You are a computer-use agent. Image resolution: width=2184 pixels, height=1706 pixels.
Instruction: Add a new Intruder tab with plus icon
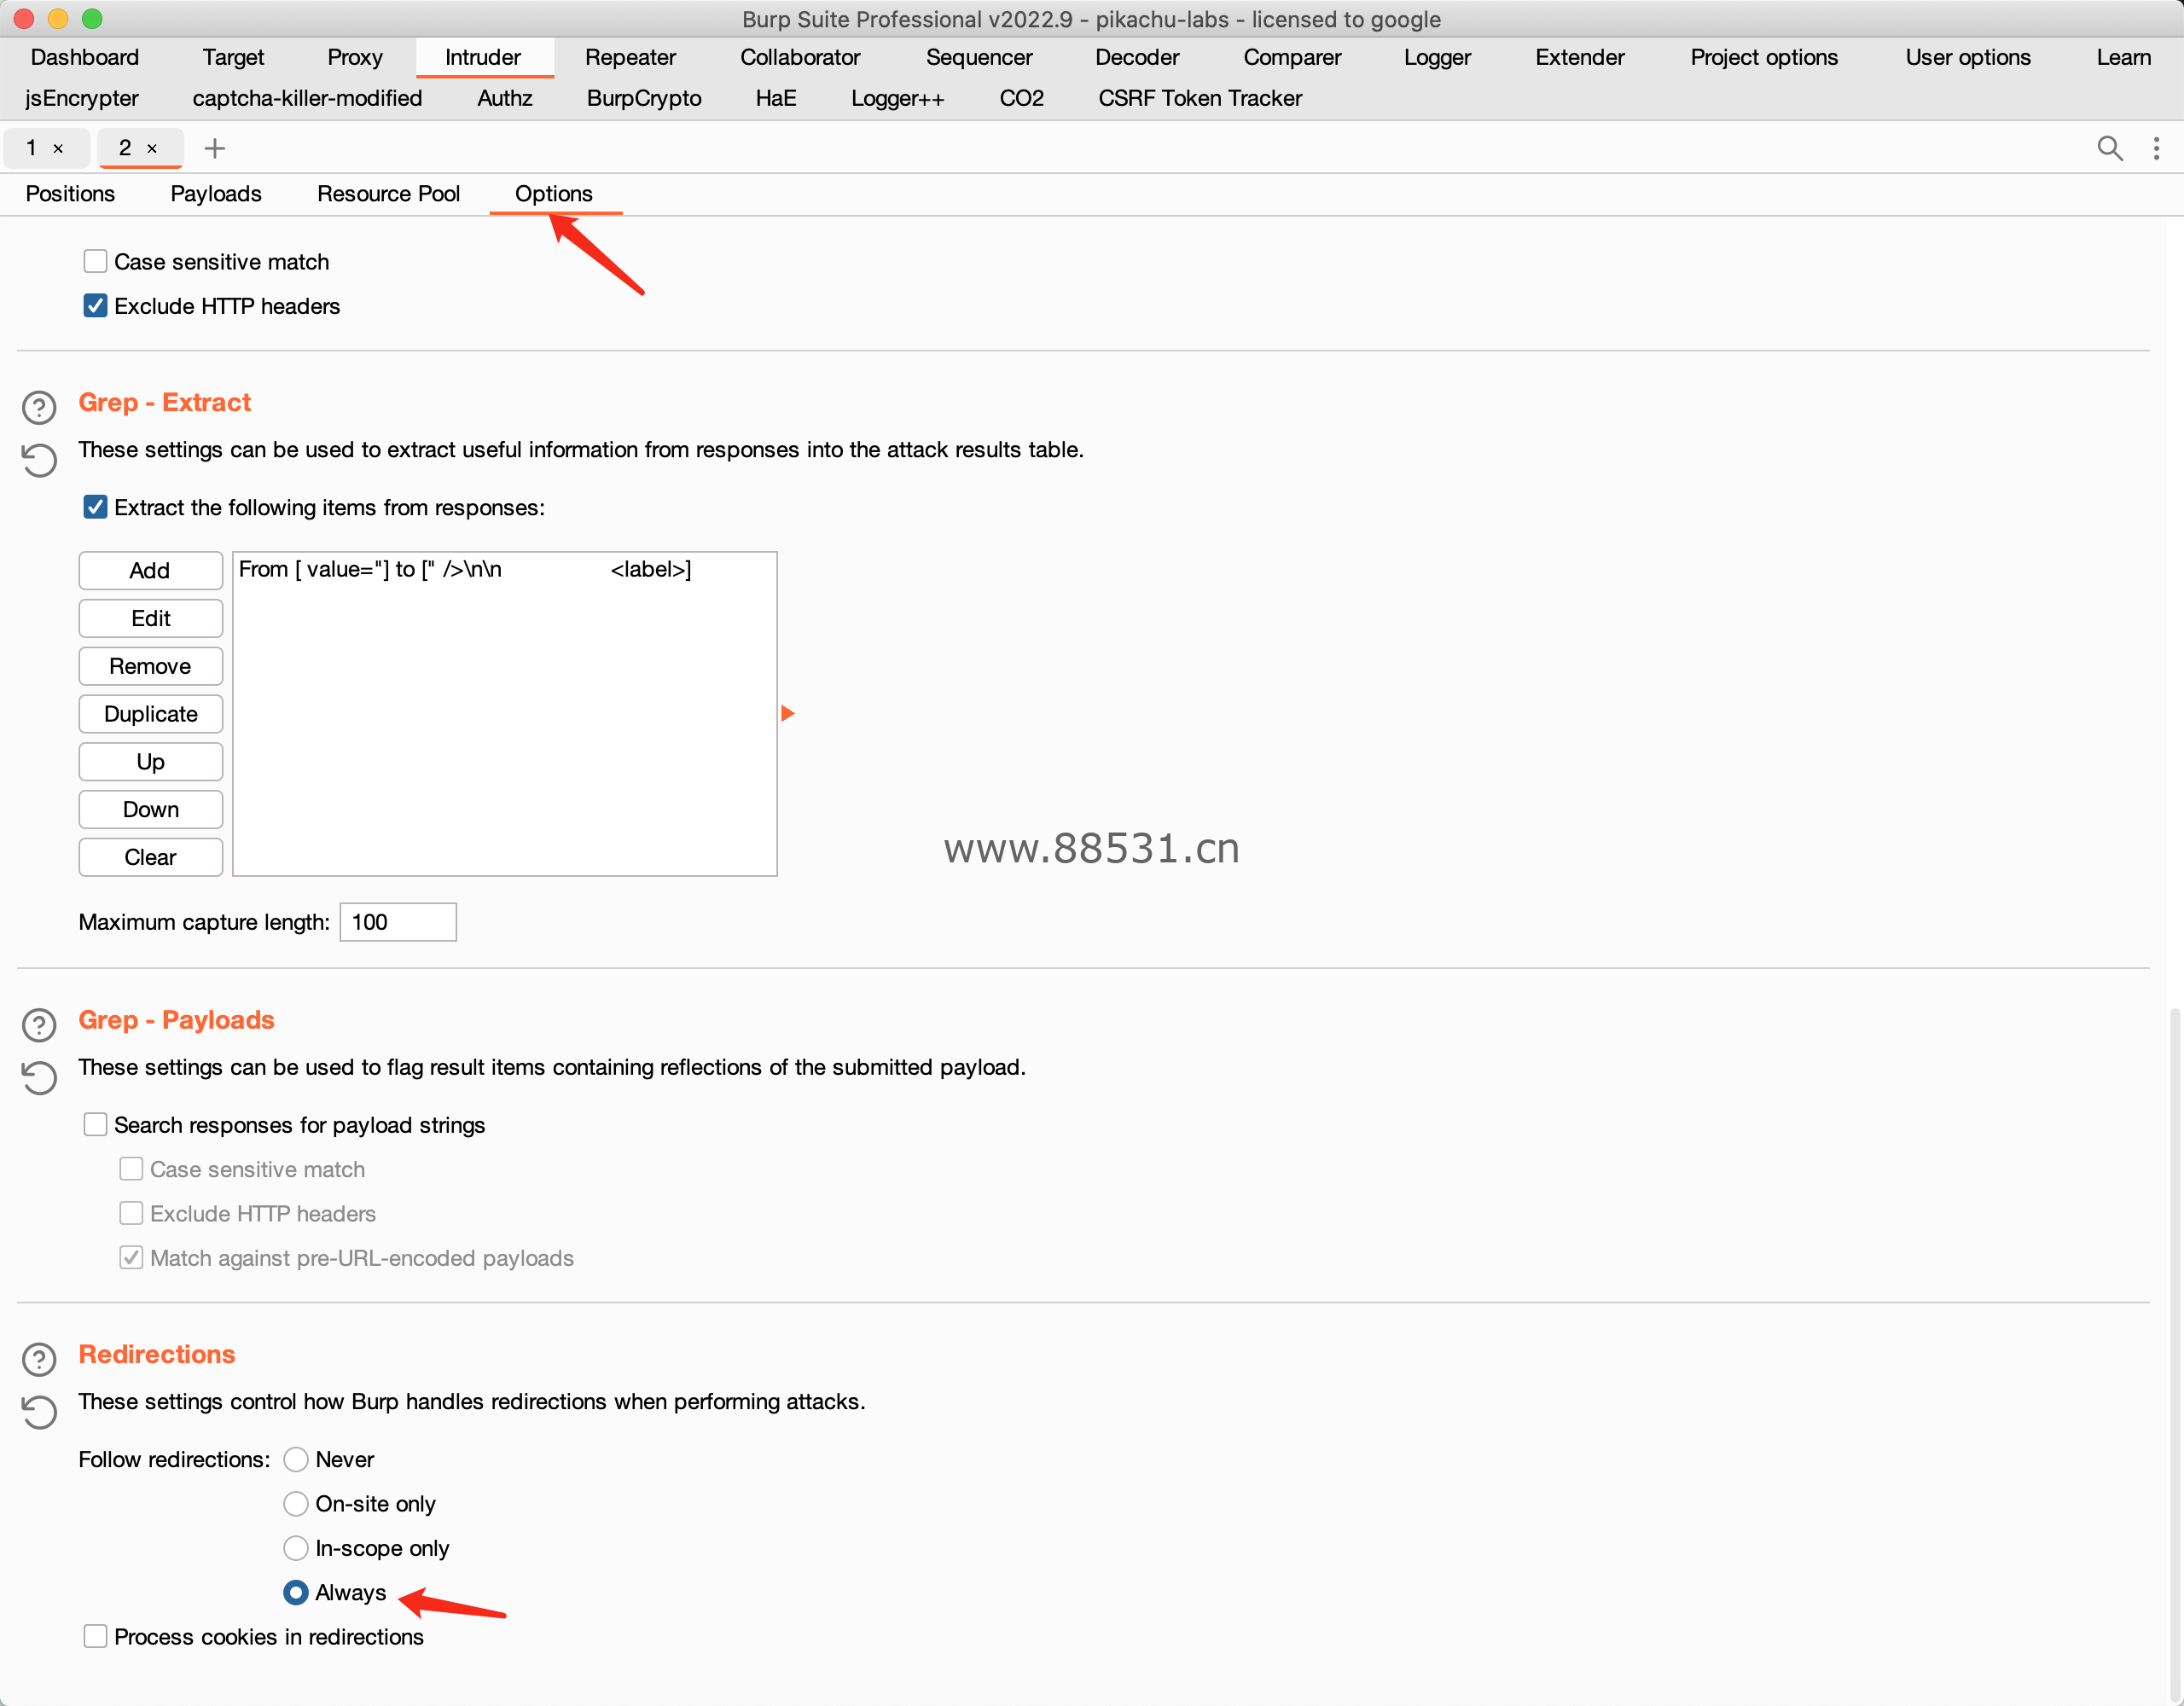point(214,148)
